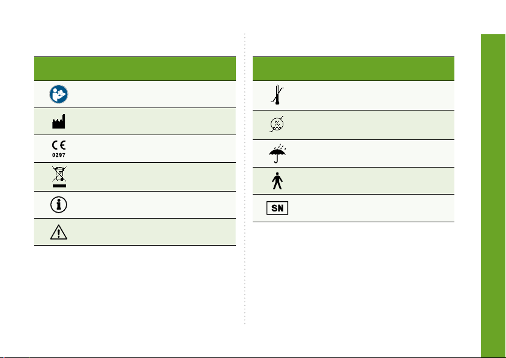Click the triangle caution warning symbol
The image size is (506, 358).
click(59, 232)
